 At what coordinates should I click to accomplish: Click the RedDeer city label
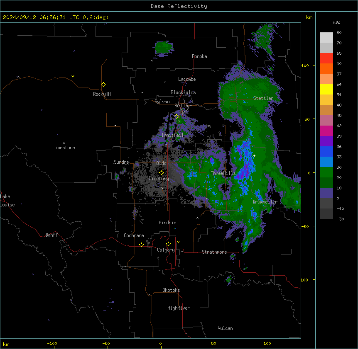click(183, 106)
